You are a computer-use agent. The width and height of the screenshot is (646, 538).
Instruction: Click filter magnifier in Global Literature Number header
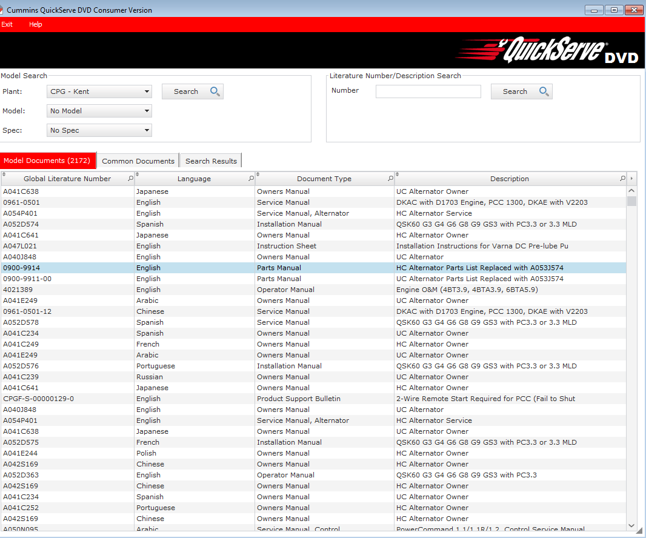130,179
